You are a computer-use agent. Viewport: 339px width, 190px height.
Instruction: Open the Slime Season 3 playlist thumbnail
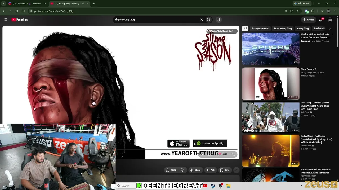[x=271, y=84]
